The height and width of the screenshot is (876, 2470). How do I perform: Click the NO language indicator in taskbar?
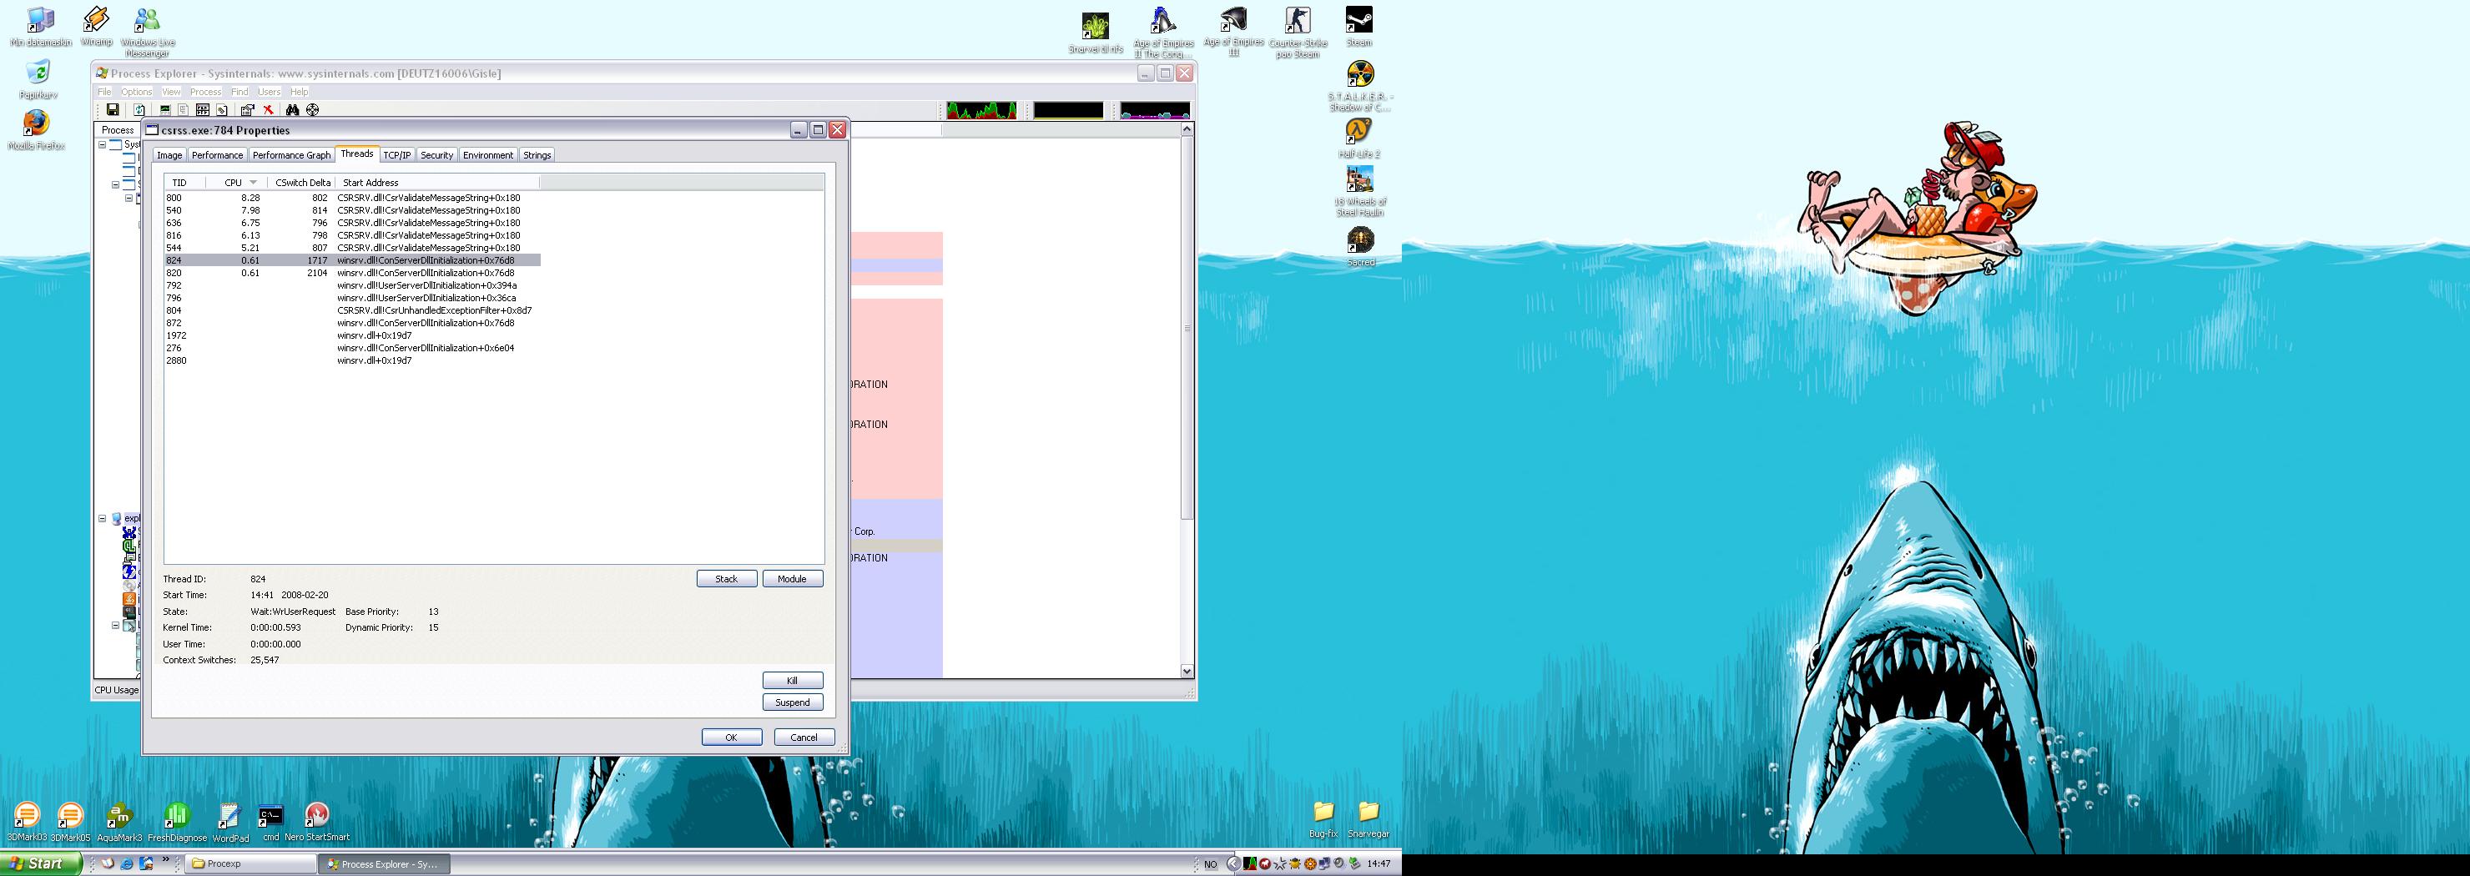1210,864
